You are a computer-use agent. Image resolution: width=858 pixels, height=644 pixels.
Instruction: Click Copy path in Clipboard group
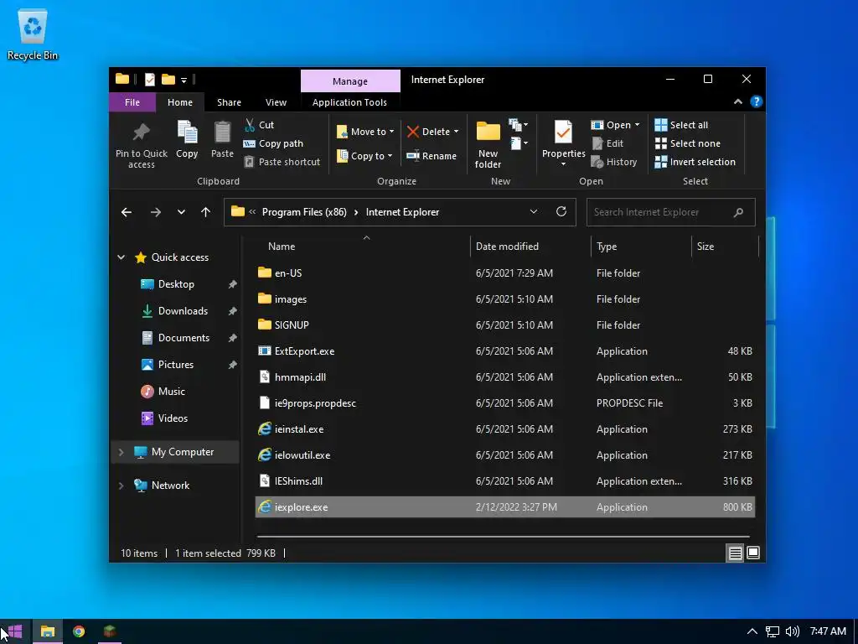coord(274,143)
